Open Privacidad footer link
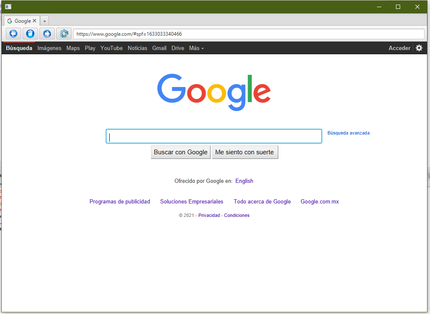 (x=209, y=215)
